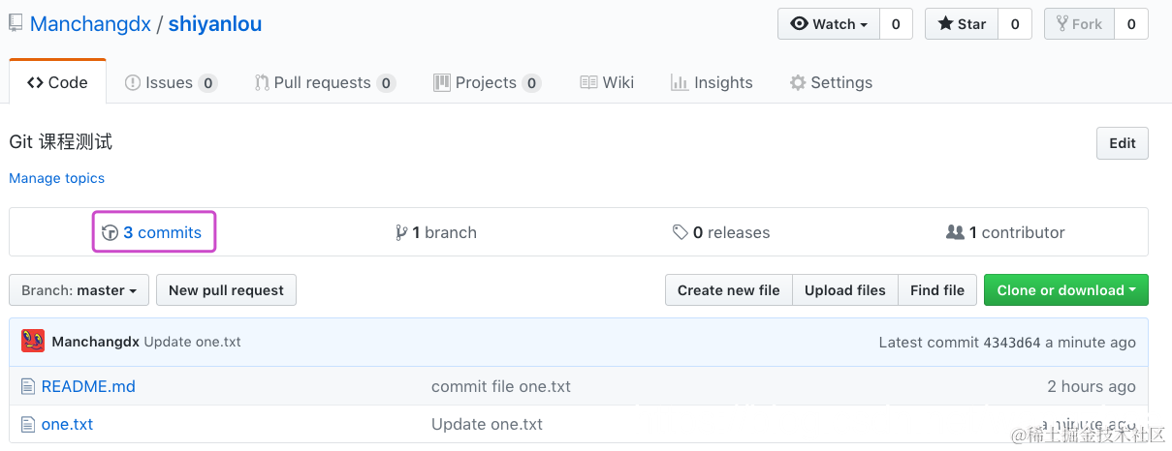Star the shiyanlou repository
The width and height of the screenshot is (1172, 451).
point(962,24)
